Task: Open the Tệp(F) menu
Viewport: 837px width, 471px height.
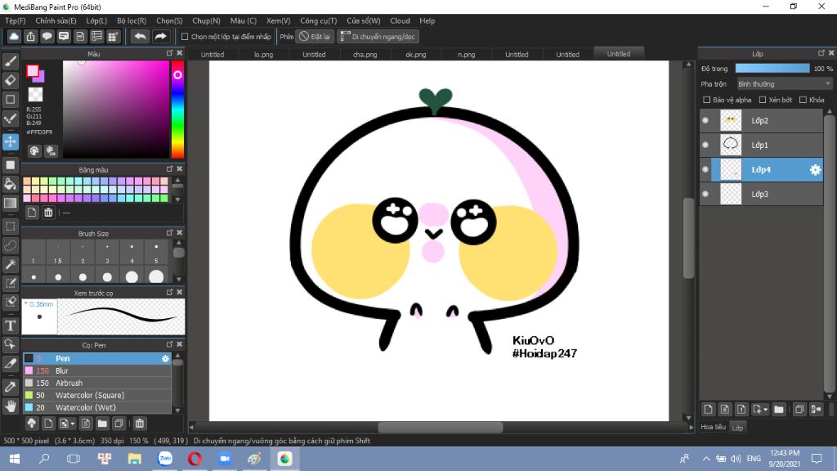Action: [16, 20]
